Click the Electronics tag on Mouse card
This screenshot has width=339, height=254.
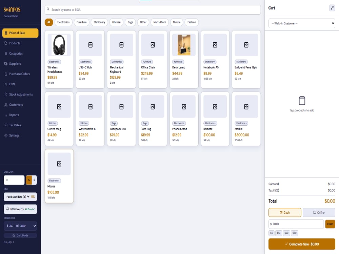tap(54, 181)
